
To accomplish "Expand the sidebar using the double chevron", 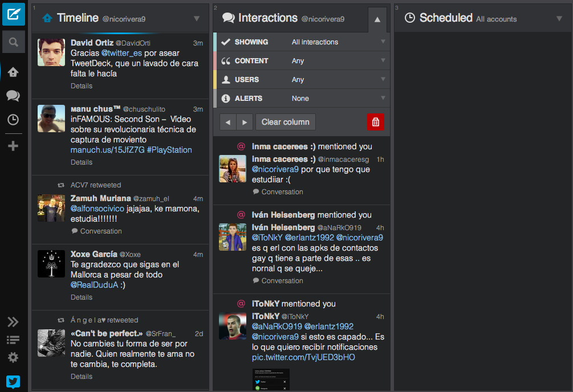I will coord(13,322).
